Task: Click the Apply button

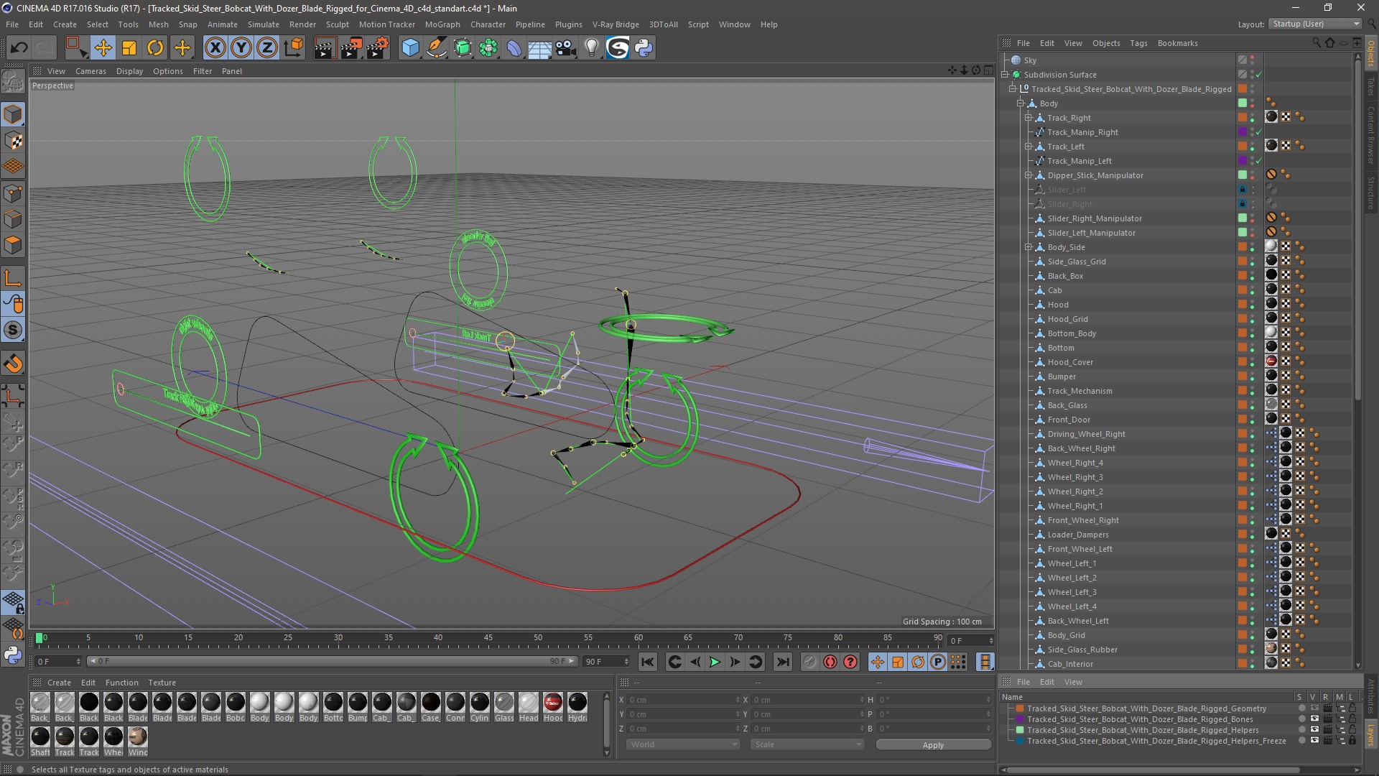Action: [x=933, y=745]
